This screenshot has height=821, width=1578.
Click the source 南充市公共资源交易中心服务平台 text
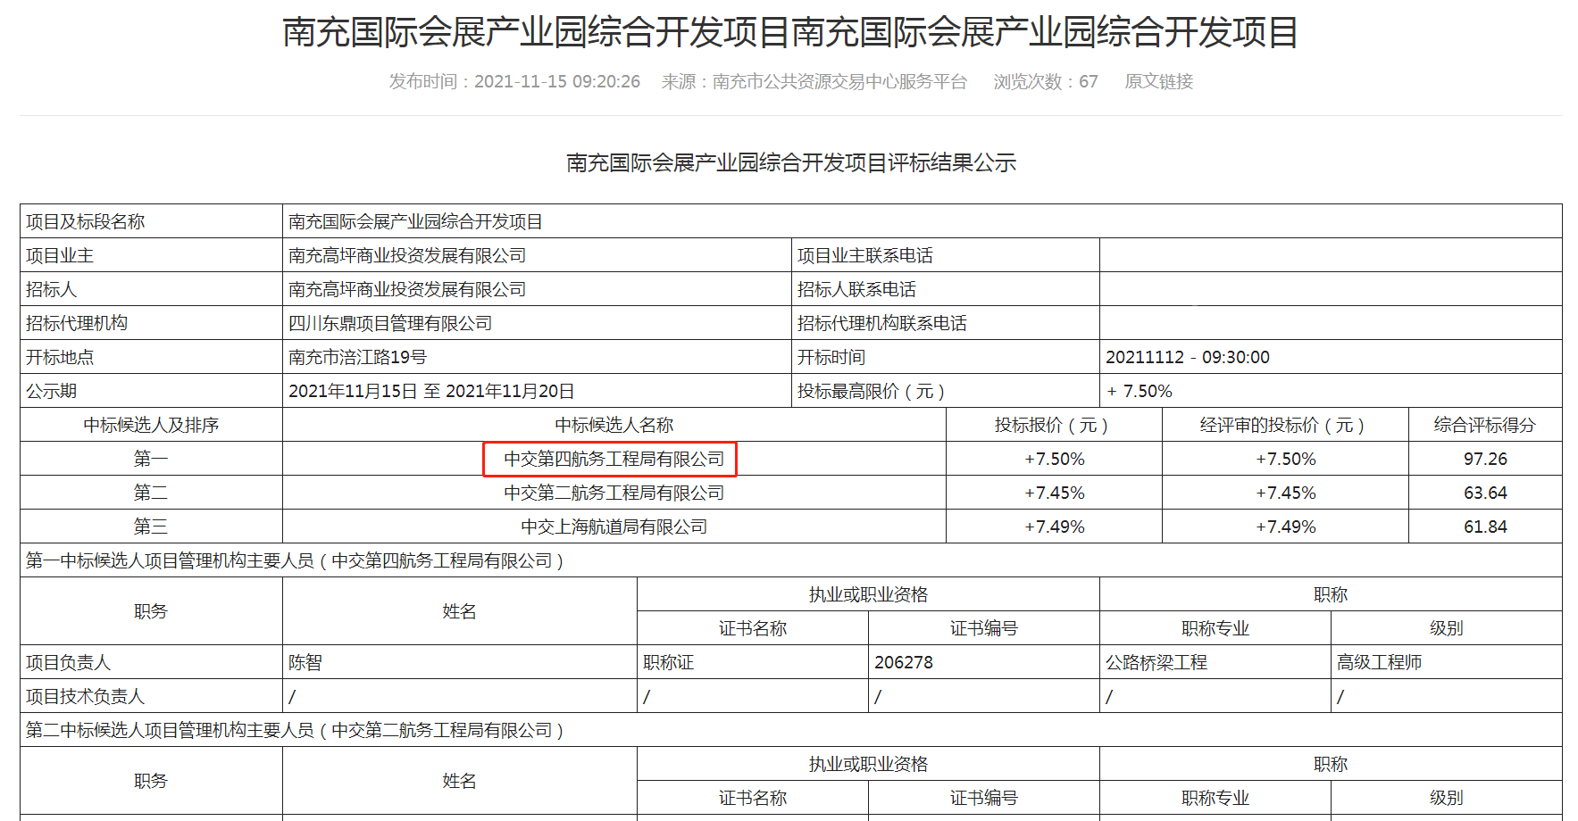click(x=839, y=82)
